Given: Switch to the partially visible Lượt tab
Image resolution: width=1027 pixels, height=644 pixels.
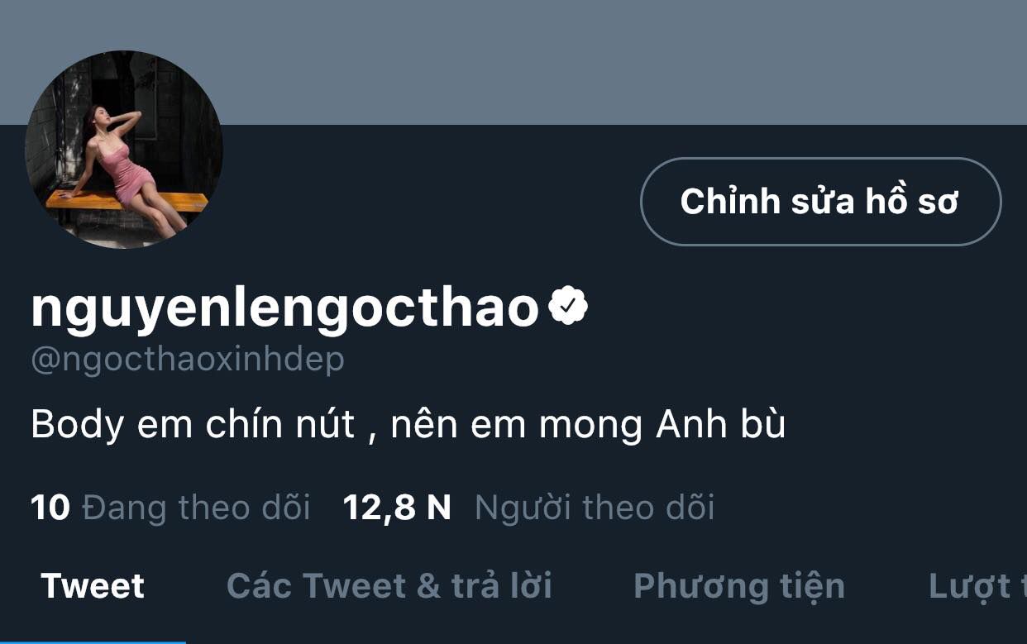Looking at the screenshot, I should (977, 587).
